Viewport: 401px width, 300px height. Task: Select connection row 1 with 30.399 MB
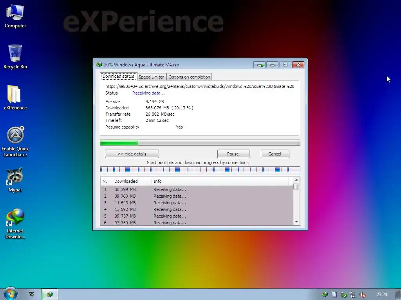tap(197, 189)
